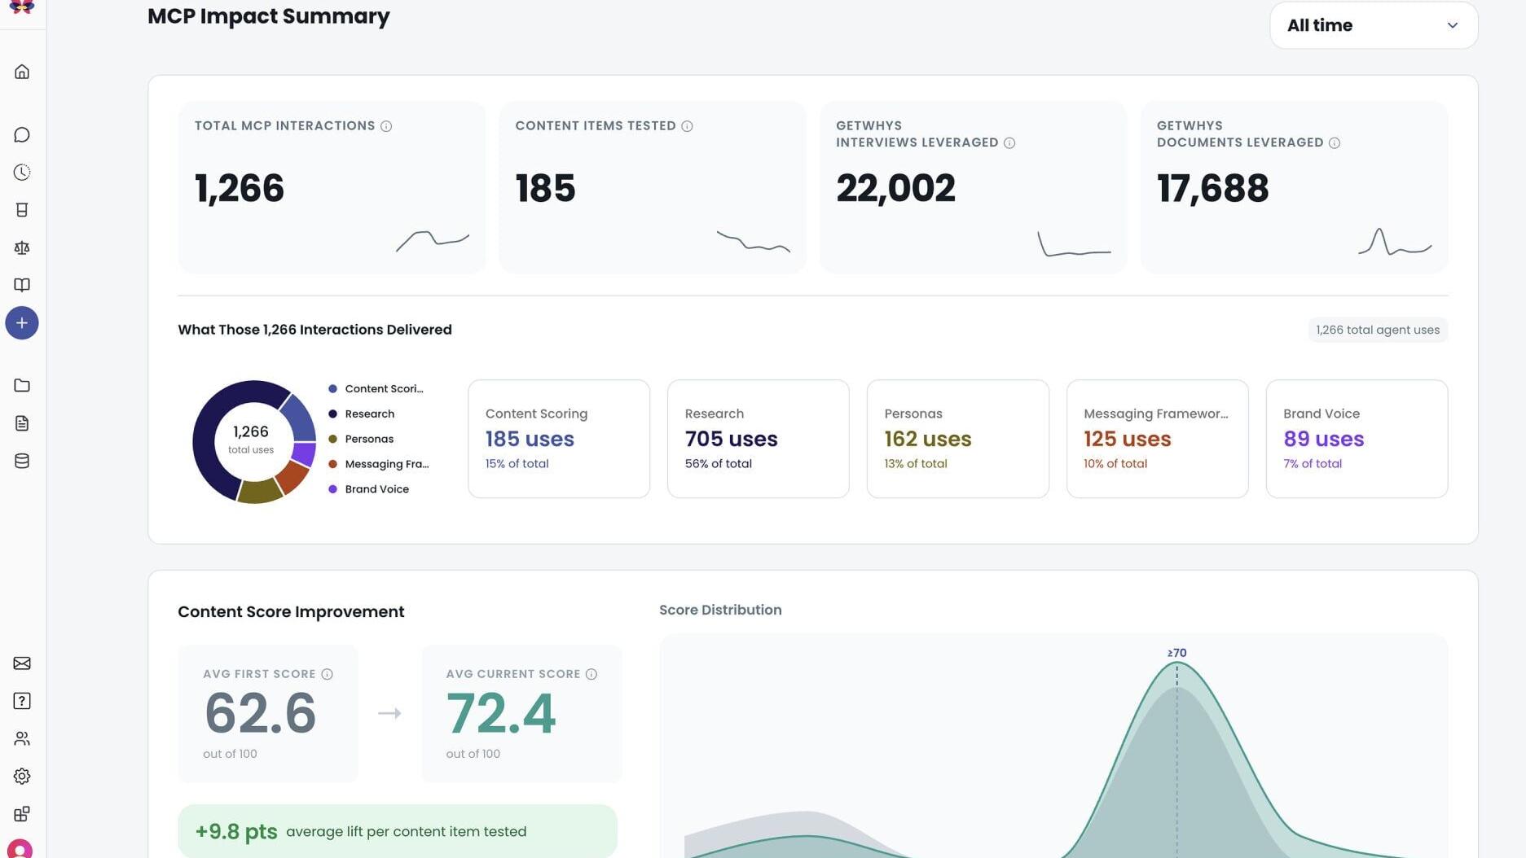Open the chat bubble icon in sidebar
Screen dimensions: 1526x858
point(22,134)
